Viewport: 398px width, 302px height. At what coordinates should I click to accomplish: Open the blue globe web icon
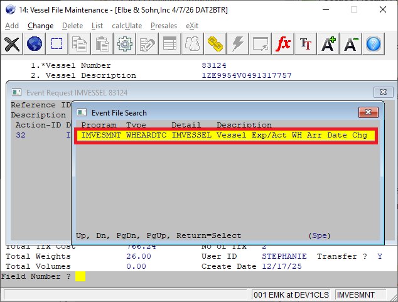tap(35, 44)
